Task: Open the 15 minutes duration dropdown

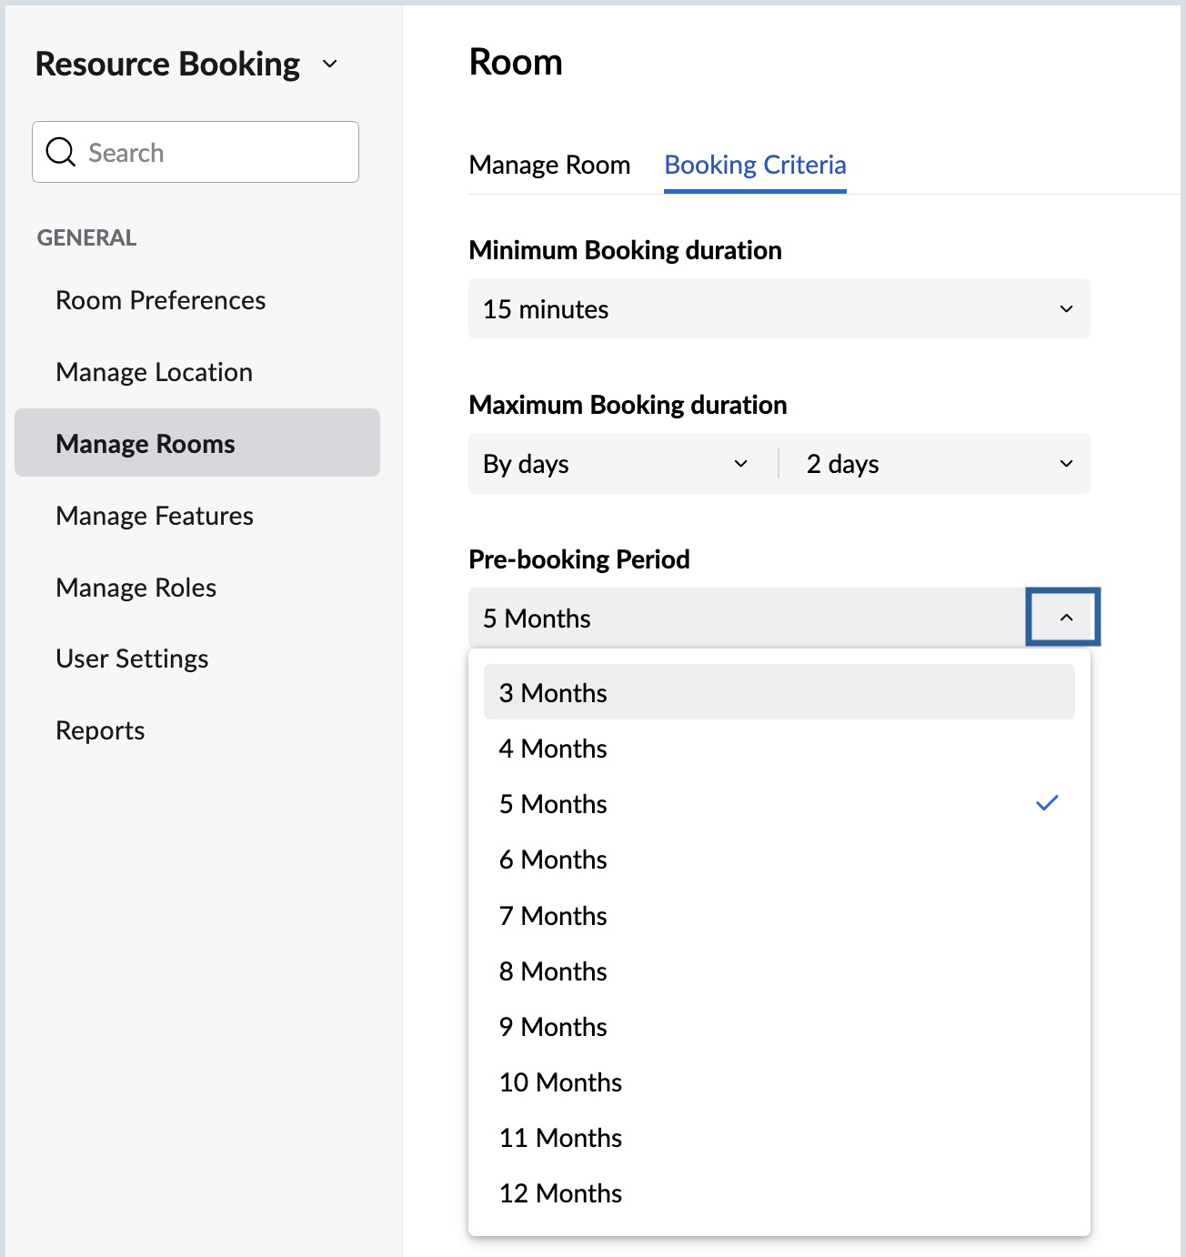Action: [779, 309]
